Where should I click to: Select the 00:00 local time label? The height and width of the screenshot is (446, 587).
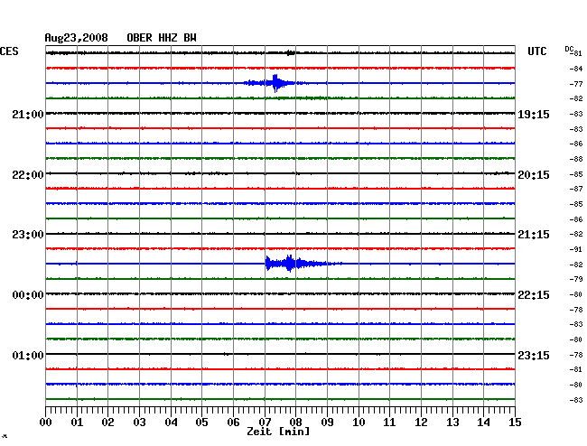tap(28, 295)
